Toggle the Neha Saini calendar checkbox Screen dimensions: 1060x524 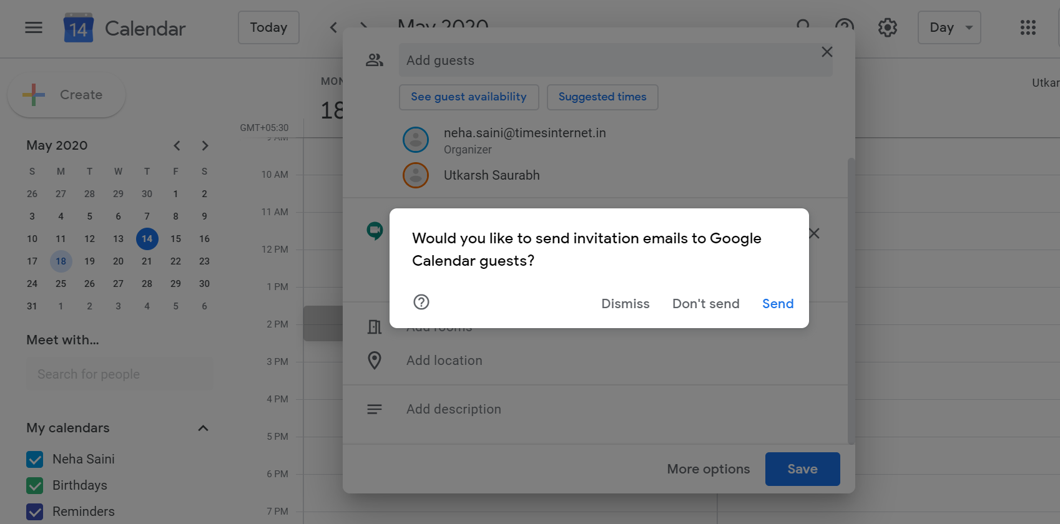pos(35,459)
